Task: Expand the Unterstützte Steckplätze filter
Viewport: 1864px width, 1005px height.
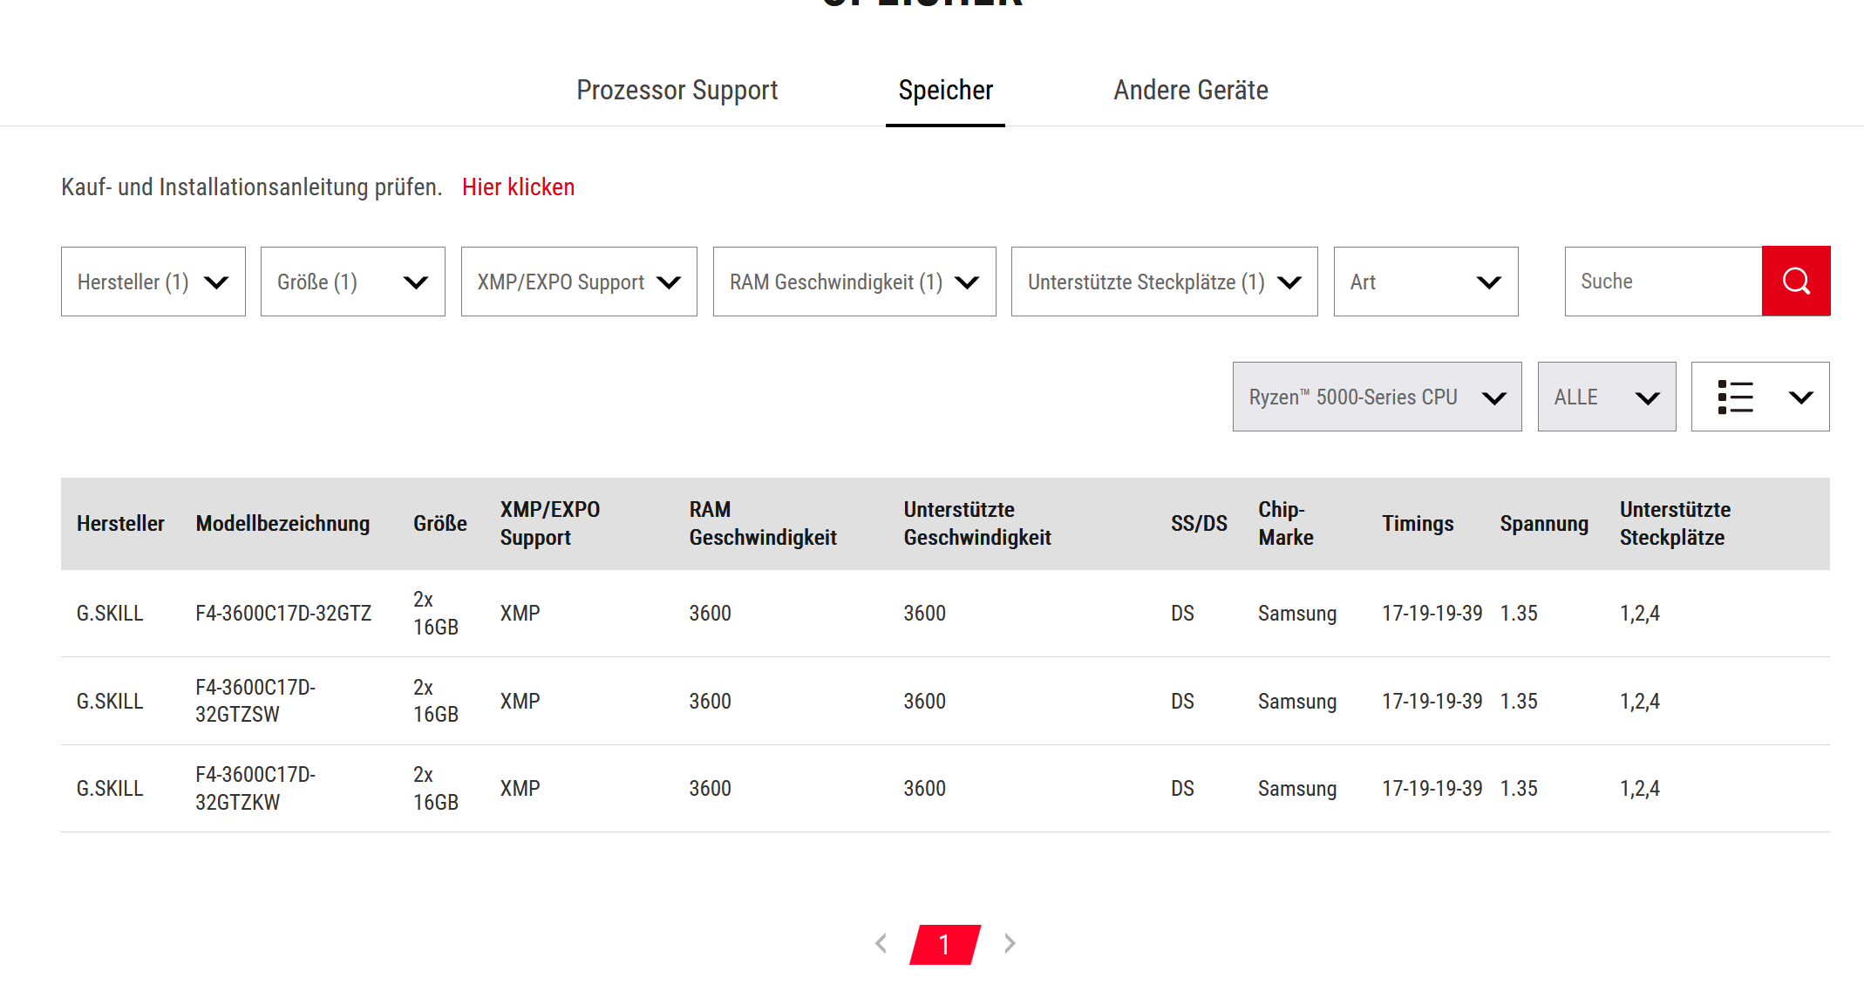Action: (x=1163, y=282)
